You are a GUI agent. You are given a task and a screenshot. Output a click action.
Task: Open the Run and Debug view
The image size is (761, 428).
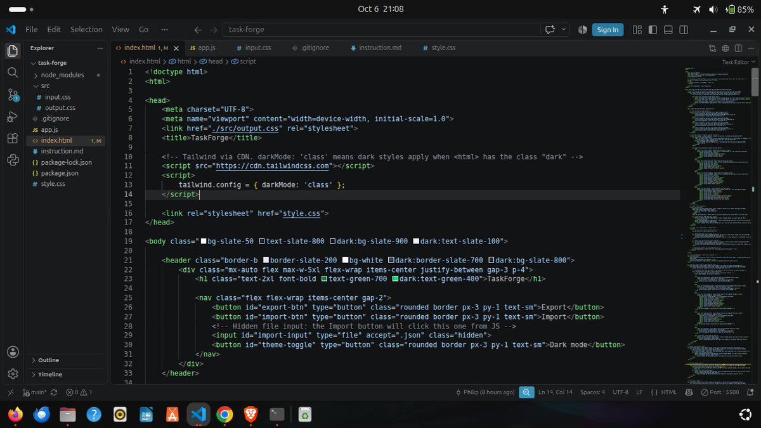pos(12,117)
